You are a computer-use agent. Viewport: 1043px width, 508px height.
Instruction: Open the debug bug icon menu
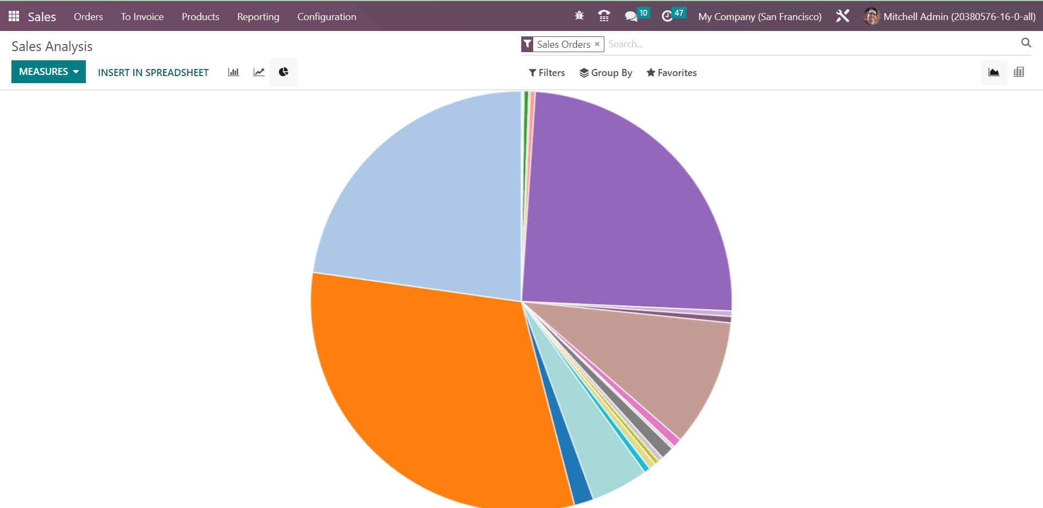(x=579, y=16)
